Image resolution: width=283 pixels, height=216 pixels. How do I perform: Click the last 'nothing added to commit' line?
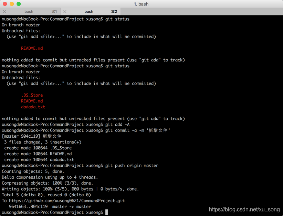[x=93, y=119]
